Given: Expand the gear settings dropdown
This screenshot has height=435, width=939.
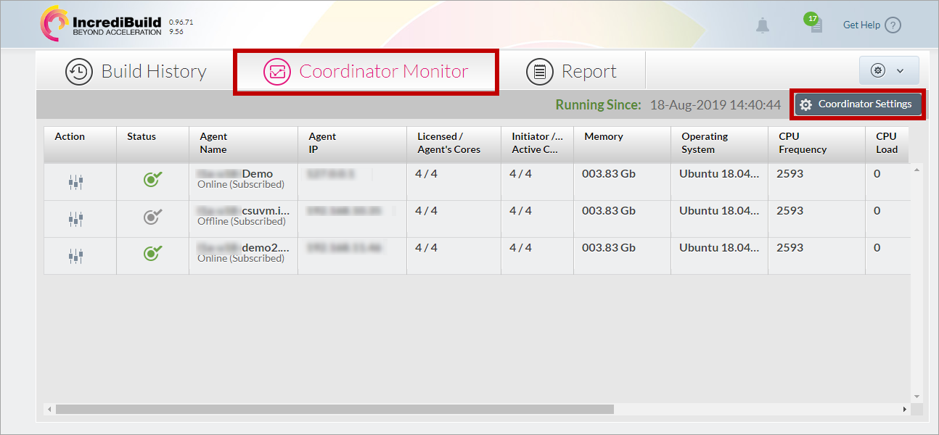Looking at the screenshot, I should point(889,70).
